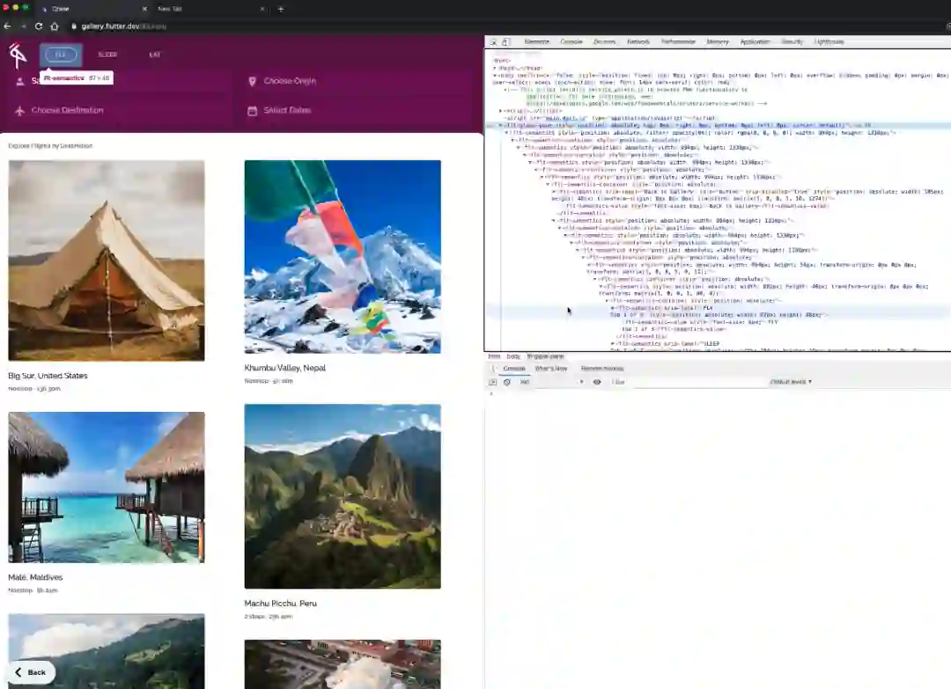Open the DevTools Console panel tab
The width and height of the screenshot is (951, 689).
click(x=571, y=42)
